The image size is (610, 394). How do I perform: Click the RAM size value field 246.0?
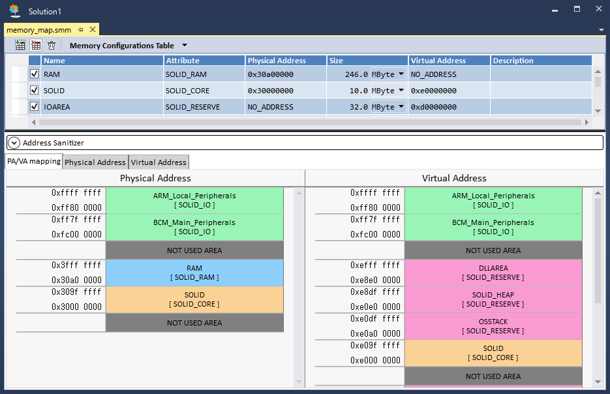tap(349, 74)
